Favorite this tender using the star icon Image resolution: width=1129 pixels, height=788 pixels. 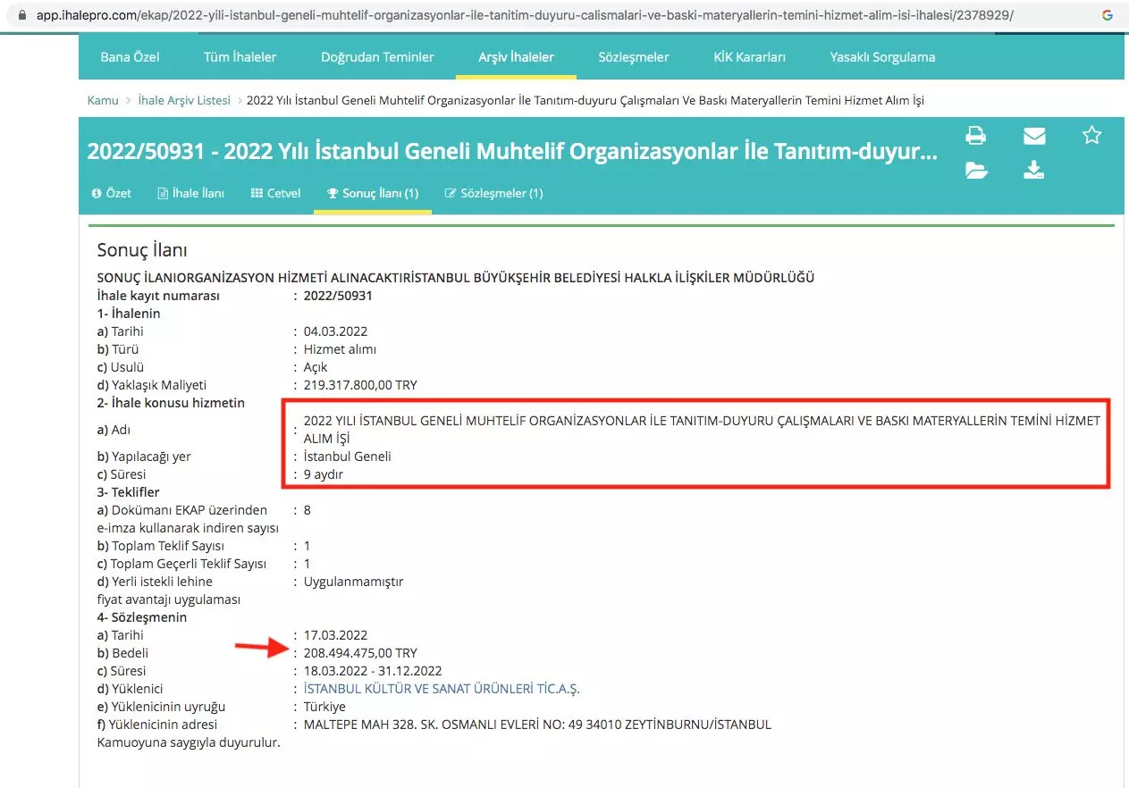click(x=1091, y=135)
